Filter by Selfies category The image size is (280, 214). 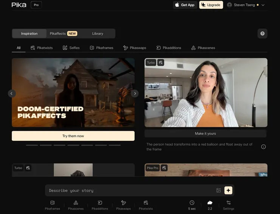[71, 48]
